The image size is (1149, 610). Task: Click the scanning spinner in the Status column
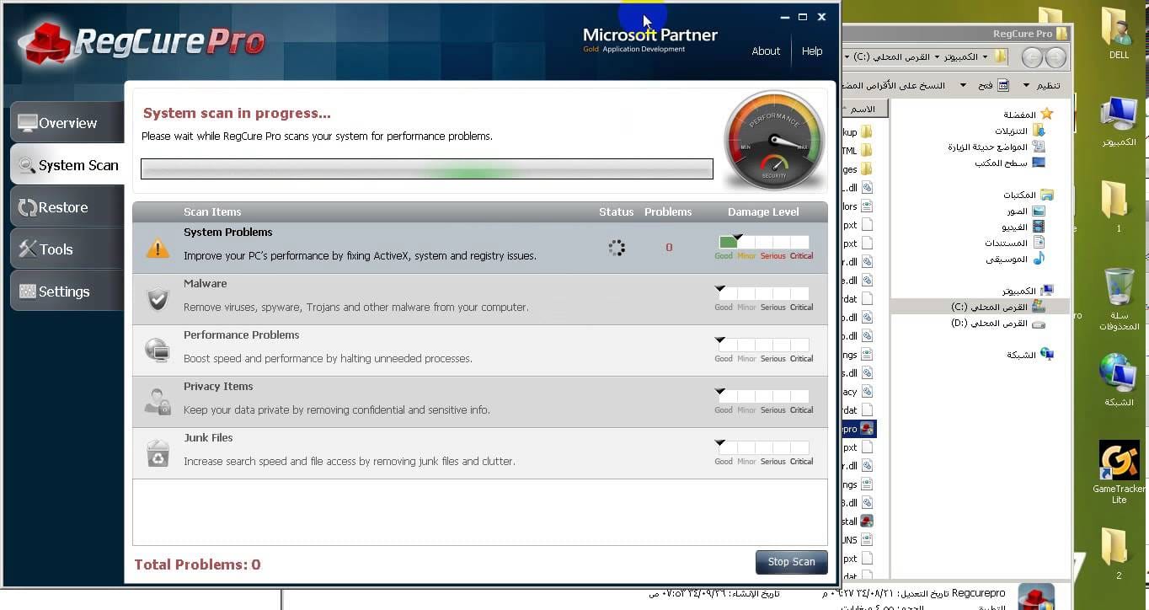point(617,248)
